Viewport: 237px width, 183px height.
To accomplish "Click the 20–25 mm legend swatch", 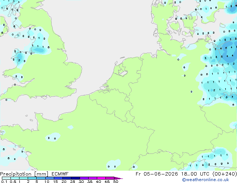I will 67,178.
